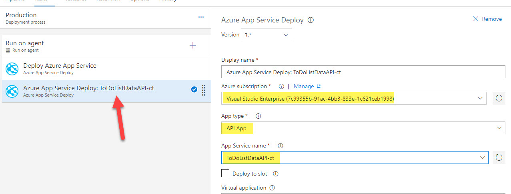
Task: Refresh the App Service name list
Action: (x=499, y=158)
